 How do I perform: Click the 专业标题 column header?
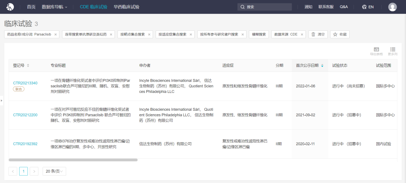coord(58,65)
